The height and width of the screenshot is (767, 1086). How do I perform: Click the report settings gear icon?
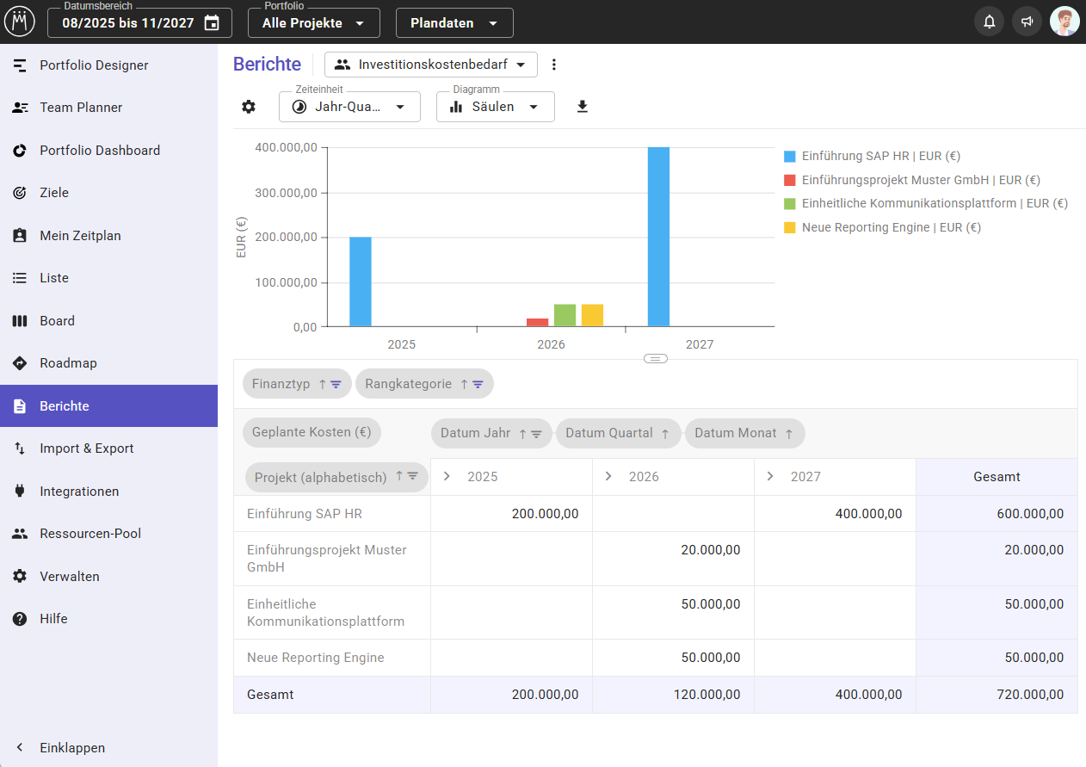[249, 107]
